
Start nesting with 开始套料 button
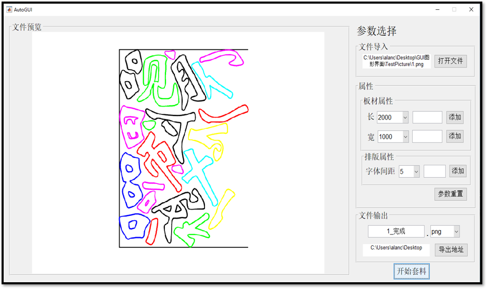click(412, 271)
